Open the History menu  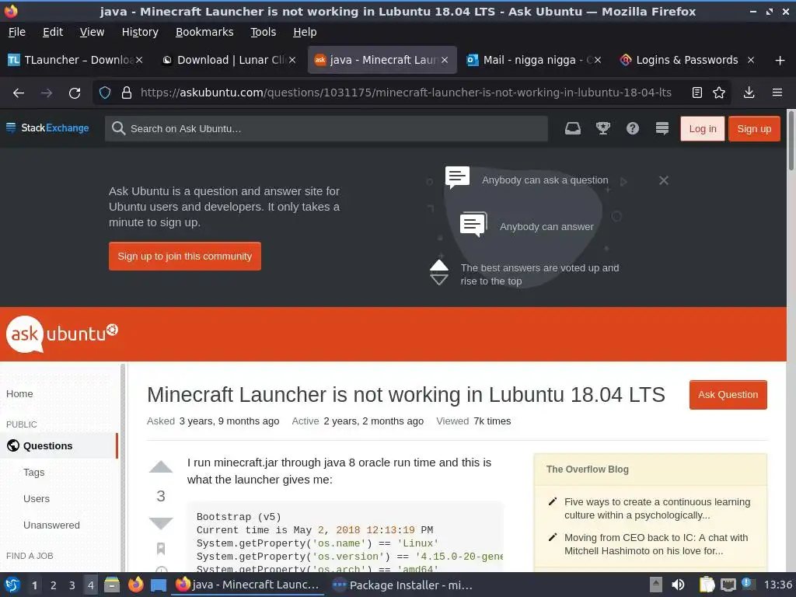pyautogui.click(x=140, y=32)
